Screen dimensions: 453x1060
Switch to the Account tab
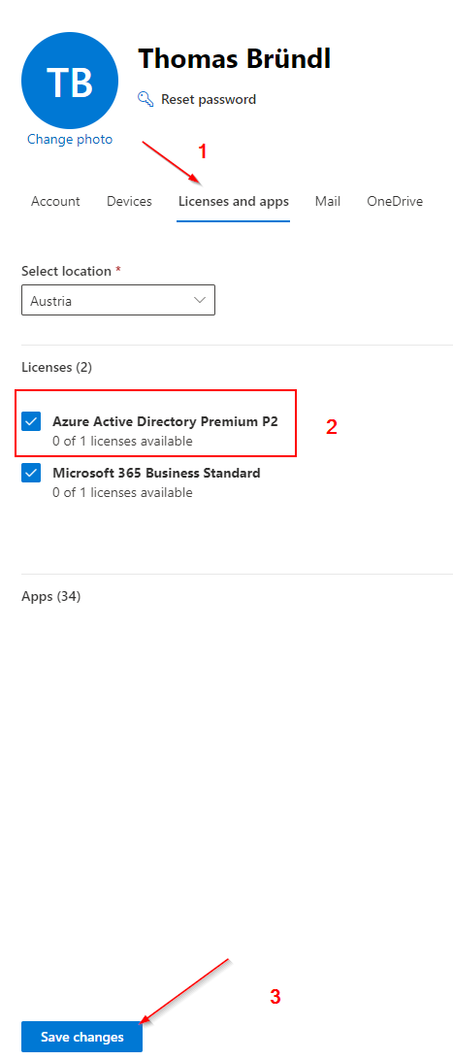[55, 202]
